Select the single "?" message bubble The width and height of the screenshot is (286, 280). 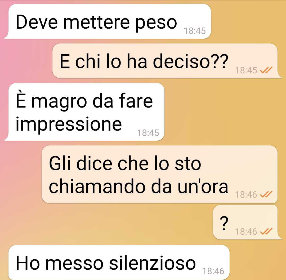[x=247, y=222]
